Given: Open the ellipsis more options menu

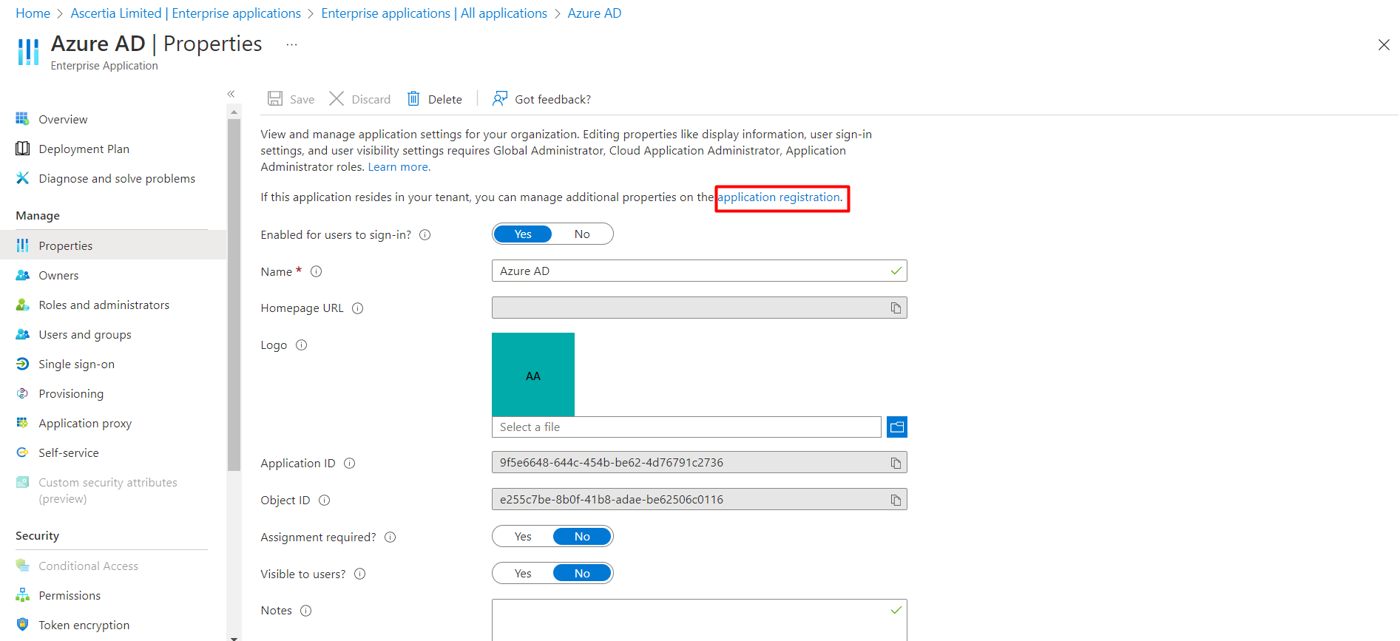Looking at the screenshot, I should [292, 45].
